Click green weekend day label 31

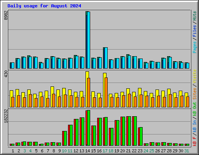point(187,151)
